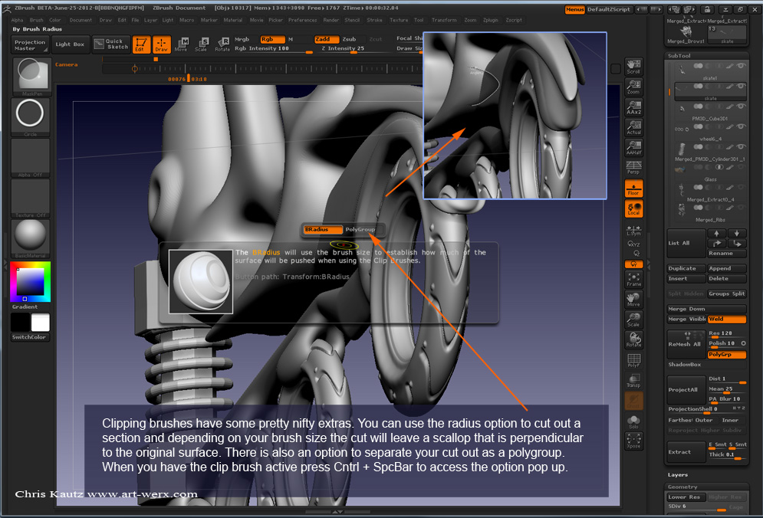The height and width of the screenshot is (518, 763).
Task: Open the Quick Sketch tool
Action: coord(111,44)
